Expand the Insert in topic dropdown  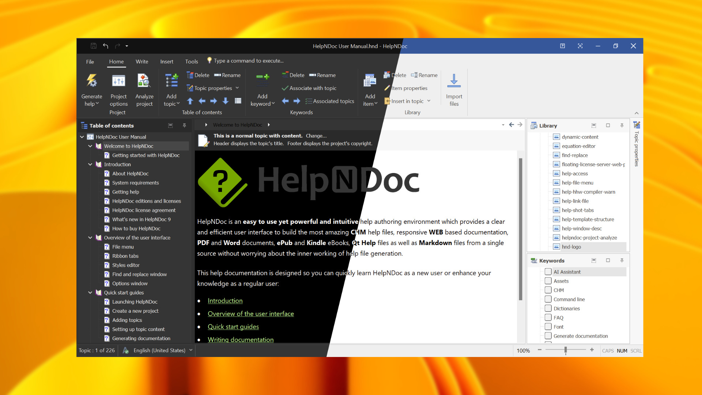[429, 101]
